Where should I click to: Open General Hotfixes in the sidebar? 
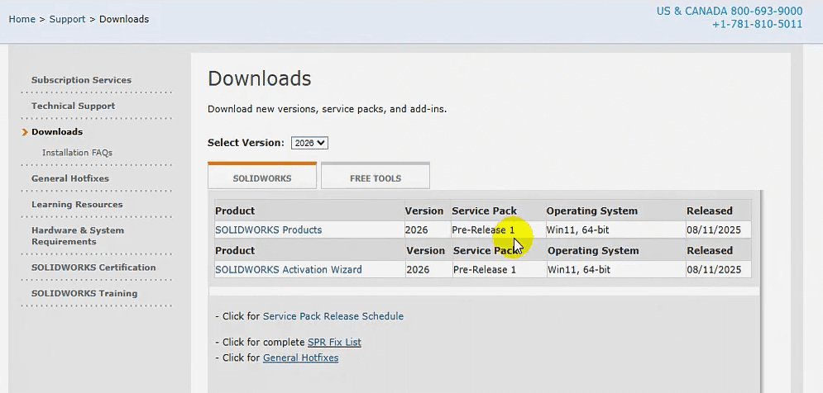click(x=70, y=178)
